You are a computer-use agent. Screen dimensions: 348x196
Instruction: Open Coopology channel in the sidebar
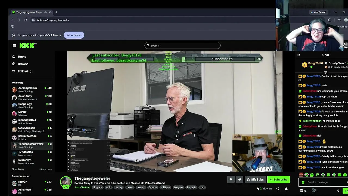[x=32, y=106]
